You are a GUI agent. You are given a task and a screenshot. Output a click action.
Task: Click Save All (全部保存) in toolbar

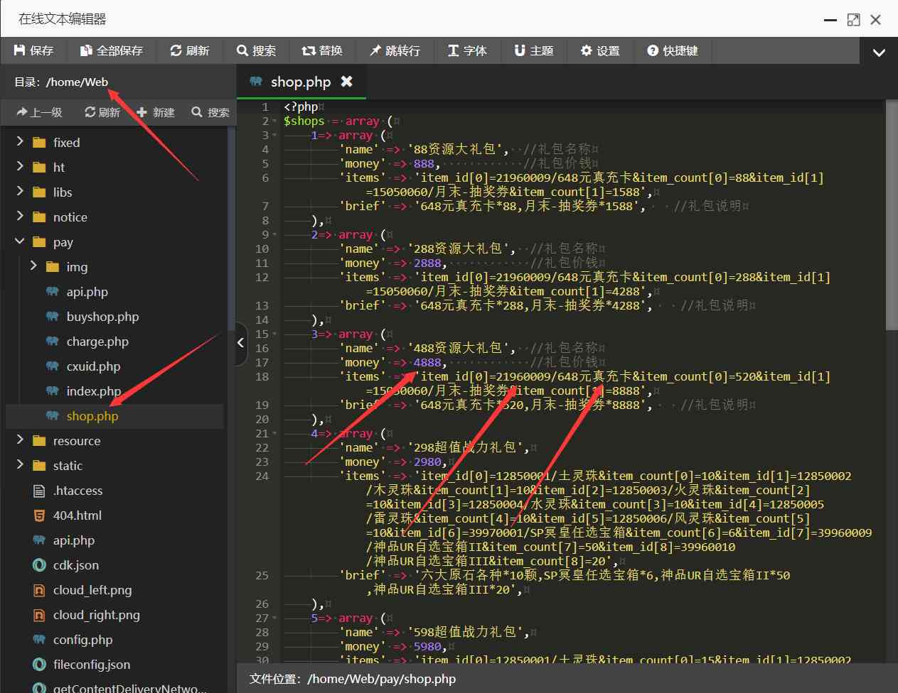pyautogui.click(x=112, y=50)
